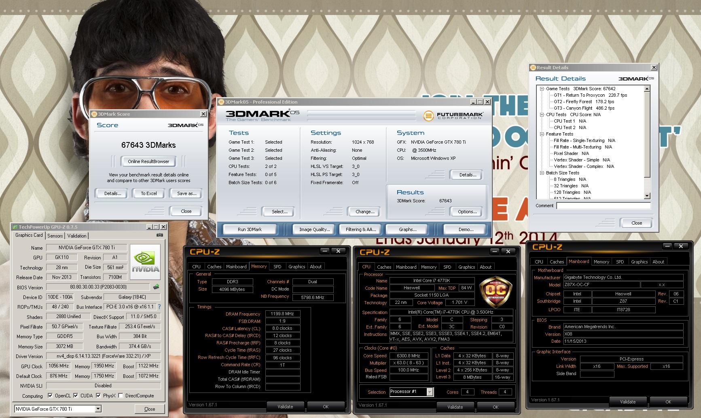Select the GT1 - Return To Proxycon row
This screenshot has height=418, width=701.
click(x=590, y=95)
